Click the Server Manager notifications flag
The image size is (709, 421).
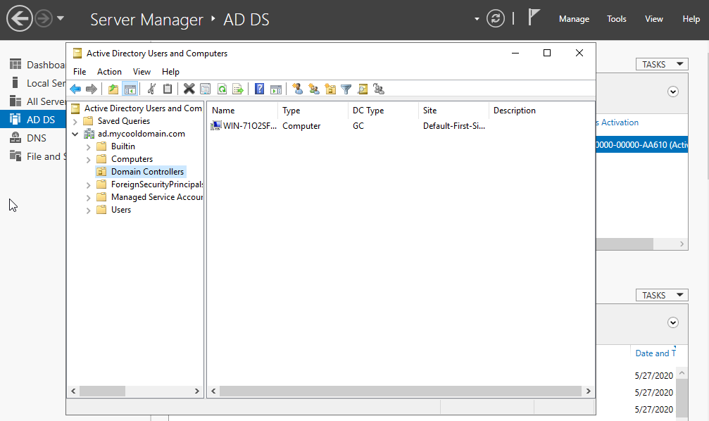pyautogui.click(x=534, y=18)
